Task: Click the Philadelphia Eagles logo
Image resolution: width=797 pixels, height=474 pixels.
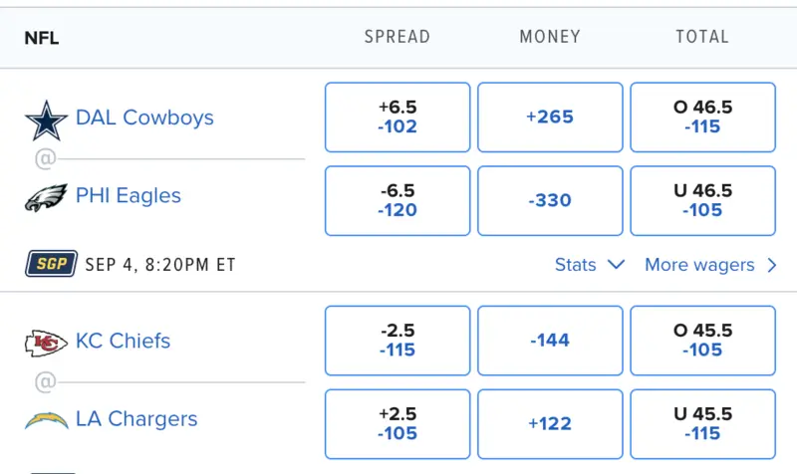Action: pos(46,197)
